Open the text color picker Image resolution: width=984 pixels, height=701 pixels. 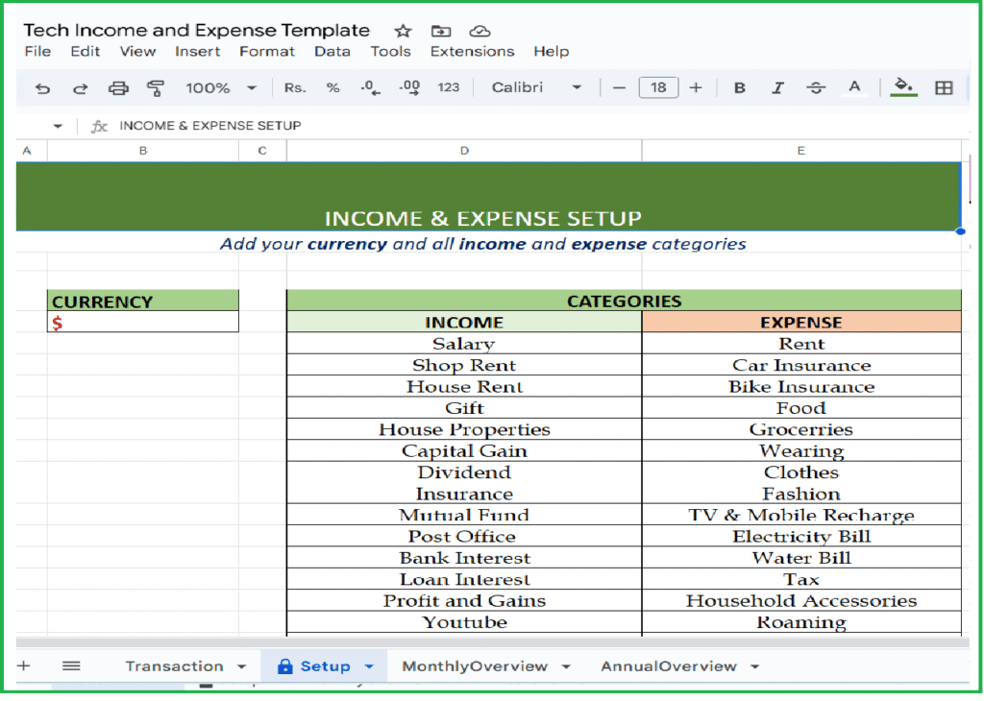[854, 87]
